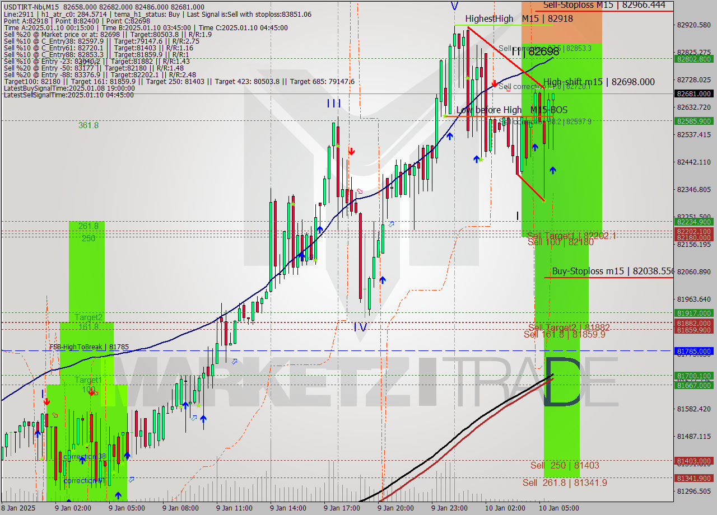The image size is (717, 515).
Task: Click the '10 Jan 05:00' time axis label
Action: 559,508
